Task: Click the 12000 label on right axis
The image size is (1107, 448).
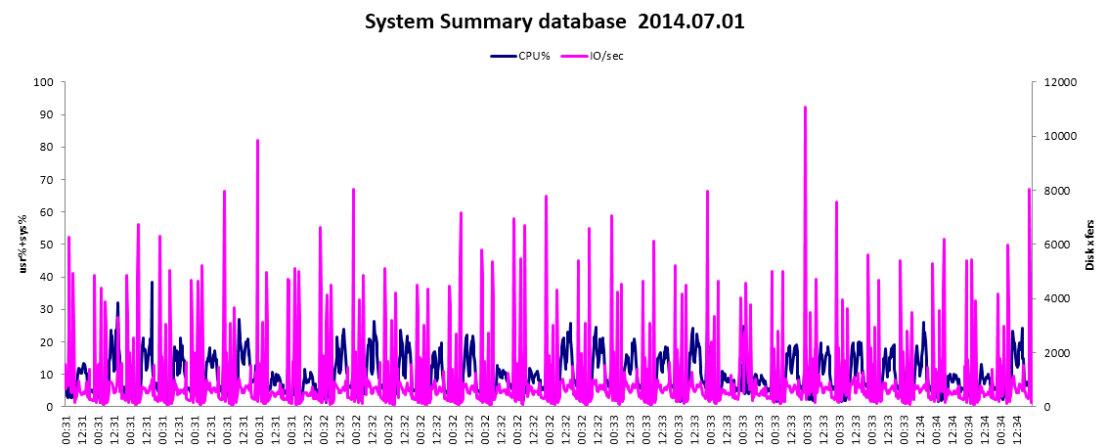Action: point(1061,82)
